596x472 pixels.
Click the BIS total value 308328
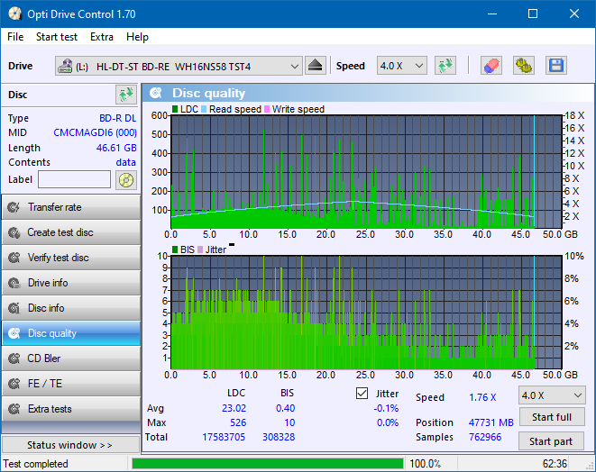tap(279, 437)
